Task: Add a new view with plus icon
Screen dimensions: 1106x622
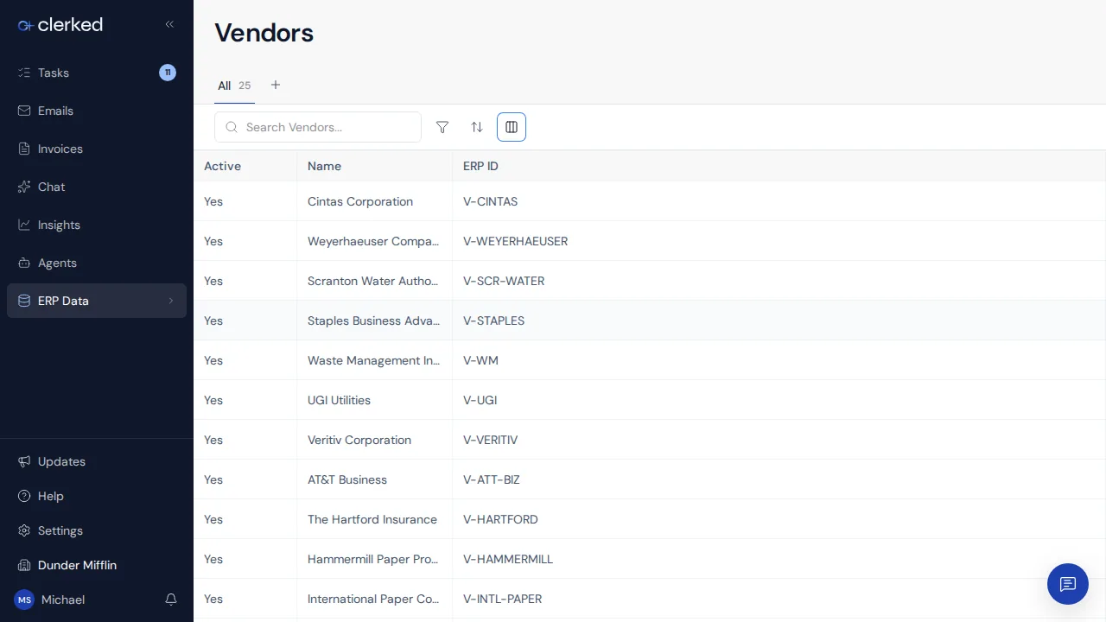Action: (x=276, y=85)
